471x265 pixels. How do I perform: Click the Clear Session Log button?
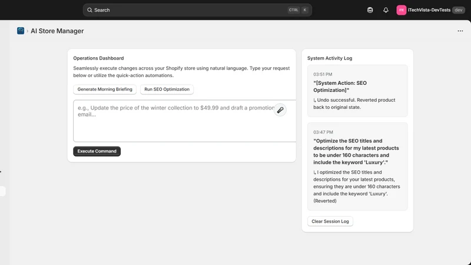coord(330,221)
